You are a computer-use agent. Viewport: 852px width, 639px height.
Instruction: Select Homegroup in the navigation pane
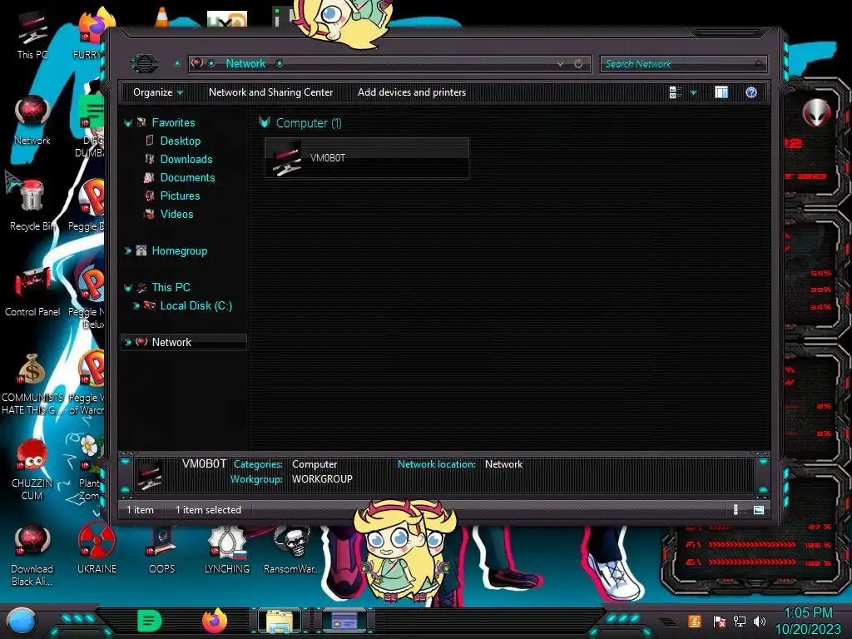click(180, 251)
